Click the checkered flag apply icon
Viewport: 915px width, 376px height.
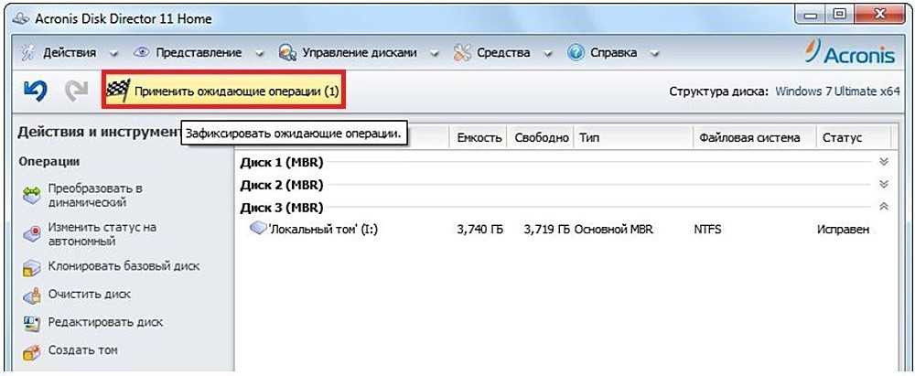click(118, 90)
